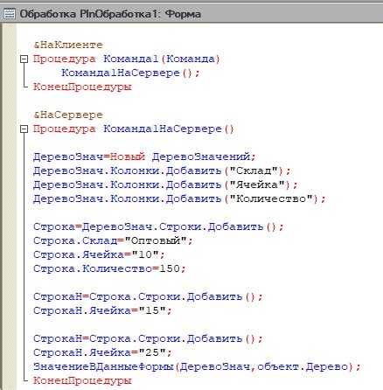
Task: Collapse the Команда1 procedure block
Action: 24,59
